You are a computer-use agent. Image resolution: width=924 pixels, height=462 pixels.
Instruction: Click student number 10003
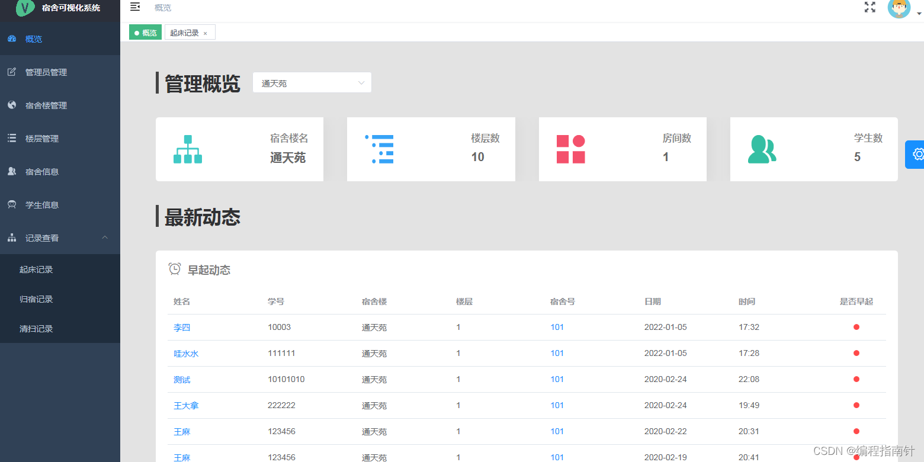pos(280,327)
